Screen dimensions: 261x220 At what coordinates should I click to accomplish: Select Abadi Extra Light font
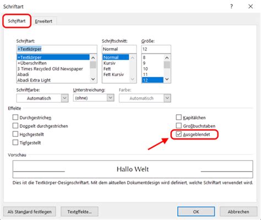tap(53, 80)
